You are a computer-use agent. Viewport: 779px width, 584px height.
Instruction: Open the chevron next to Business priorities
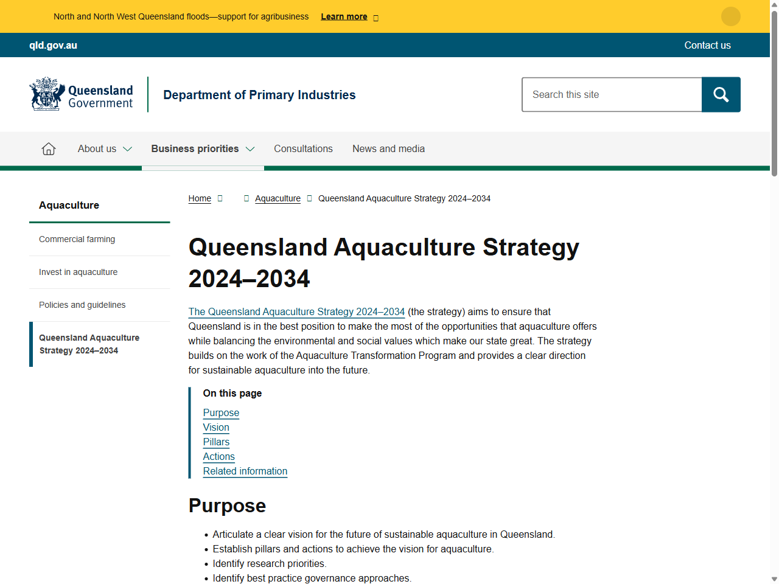[250, 149]
